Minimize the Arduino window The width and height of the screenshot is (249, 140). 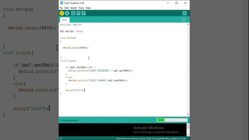pyautogui.click(x=168, y=3)
